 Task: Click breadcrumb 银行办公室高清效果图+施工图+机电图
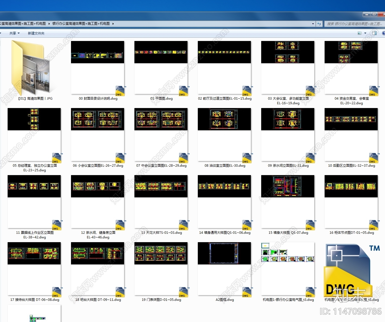(81, 24)
